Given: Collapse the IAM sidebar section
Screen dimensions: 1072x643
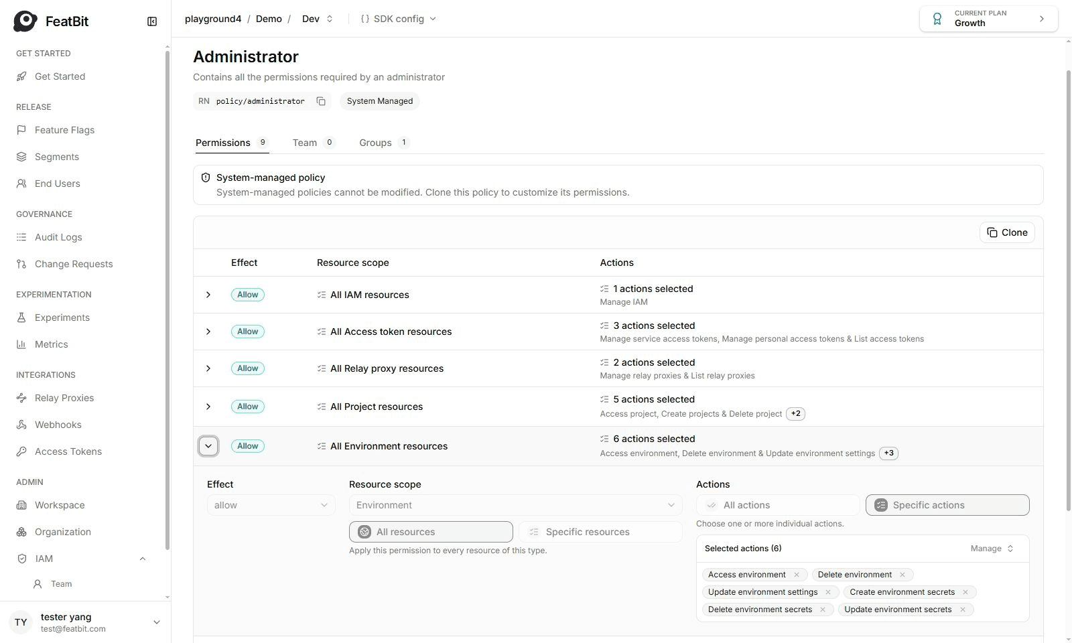Looking at the screenshot, I should click(x=143, y=559).
